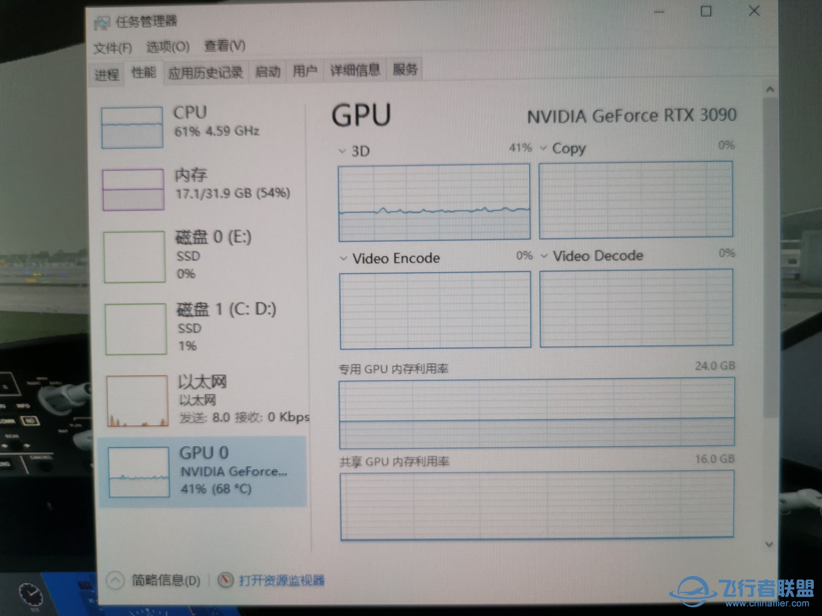Switch to the 详细信息 tab
This screenshot has width=822, height=616.
[355, 69]
